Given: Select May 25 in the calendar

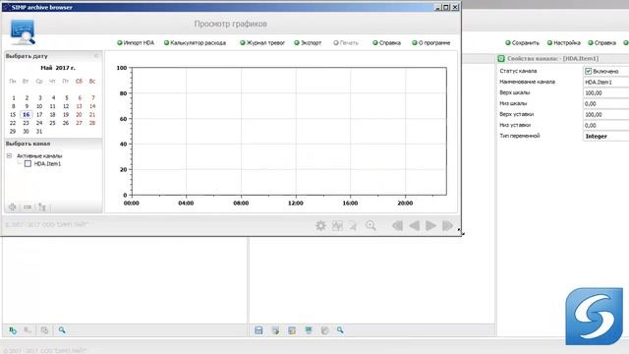Looking at the screenshot, I should pos(52,123).
